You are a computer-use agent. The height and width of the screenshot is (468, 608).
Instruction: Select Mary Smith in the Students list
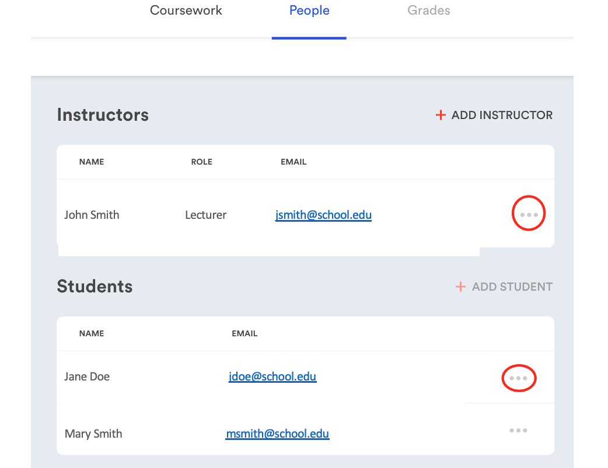click(x=93, y=434)
